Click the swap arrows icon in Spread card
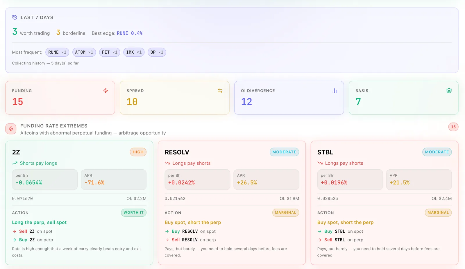The width and height of the screenshot is (465, 269). 220,91
